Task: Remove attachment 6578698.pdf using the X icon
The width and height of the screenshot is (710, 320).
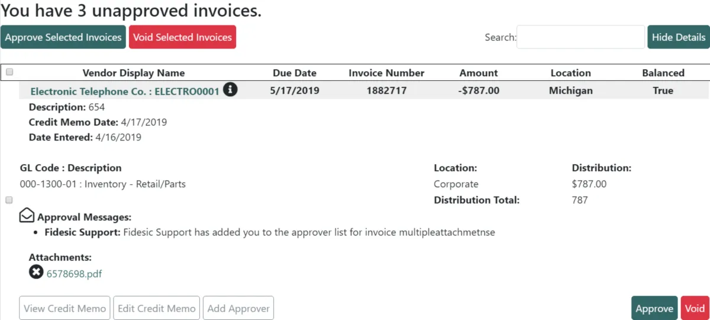Action: (35, 272)
